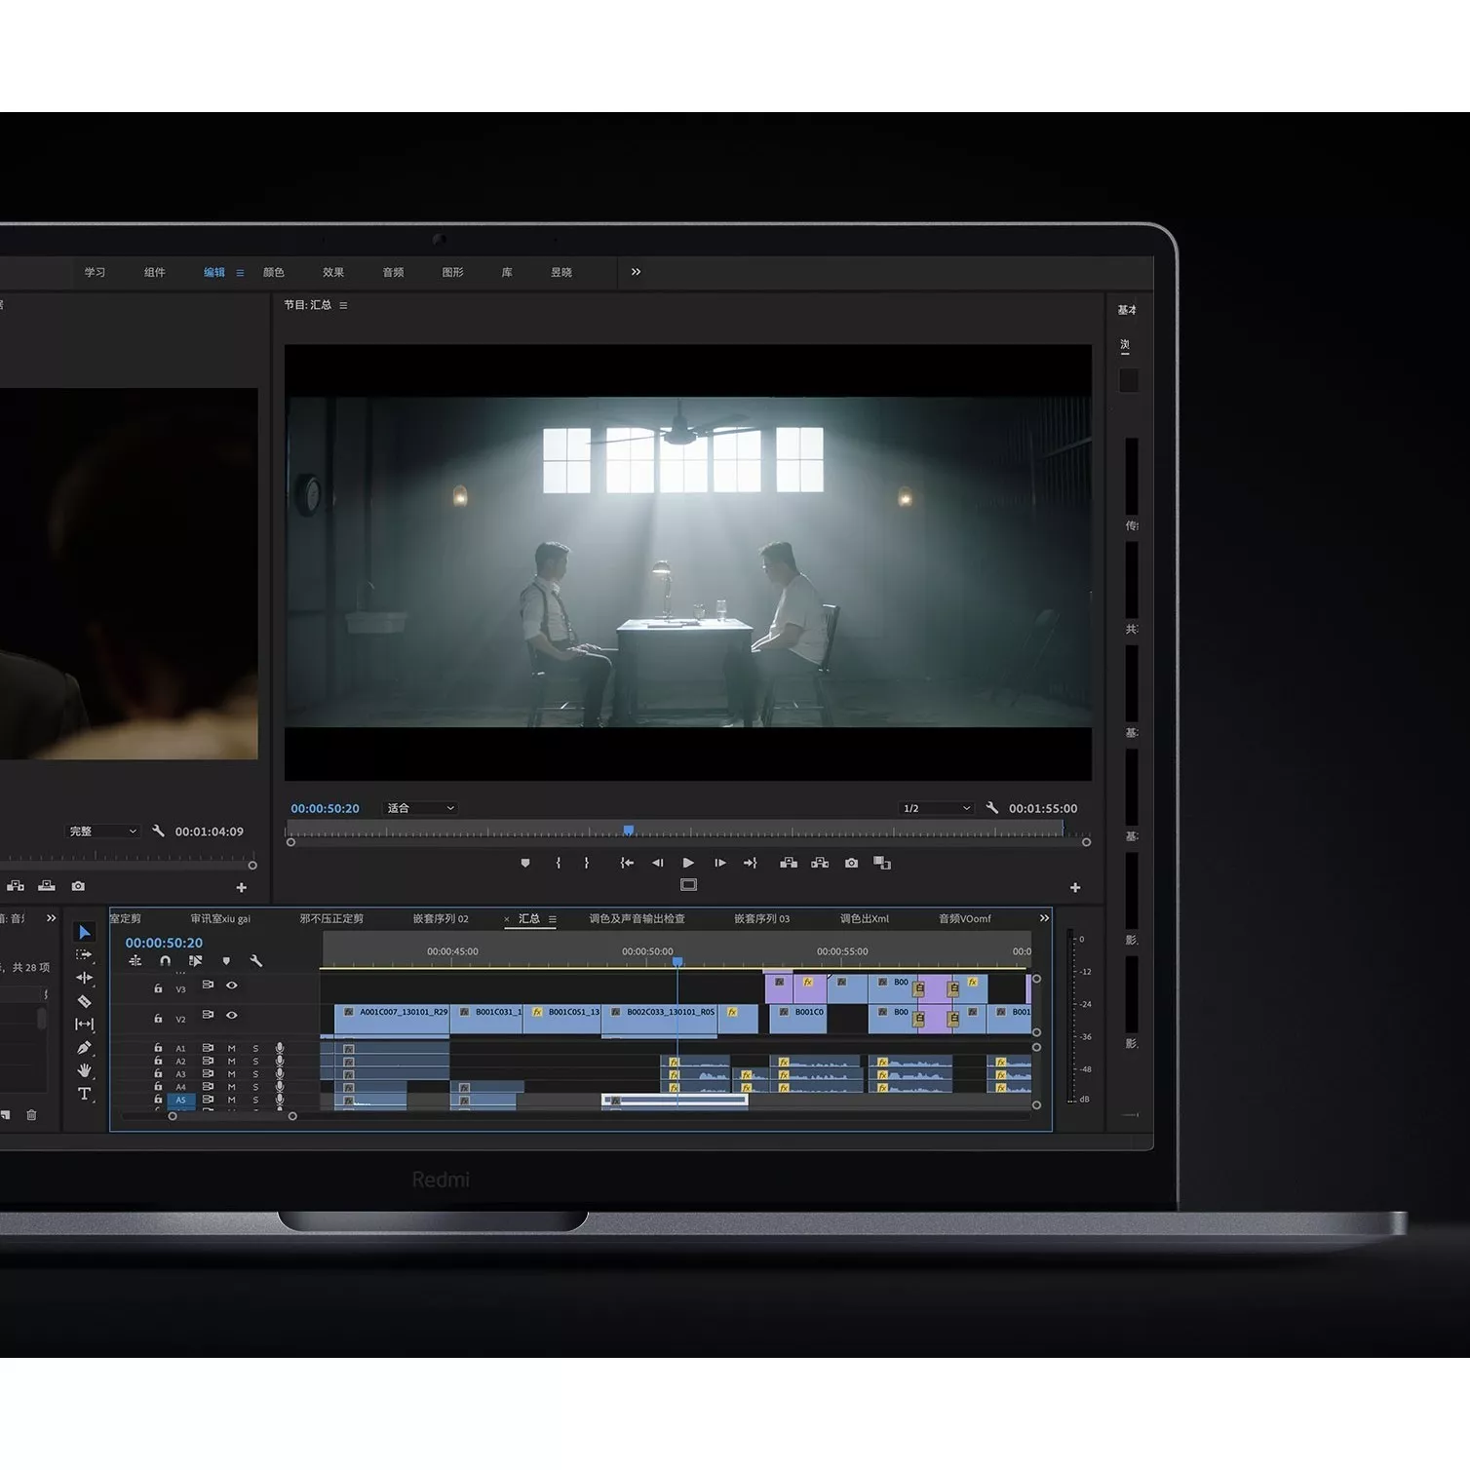Open the 嵌套序列 02 sequence tab

coord(440,918)
